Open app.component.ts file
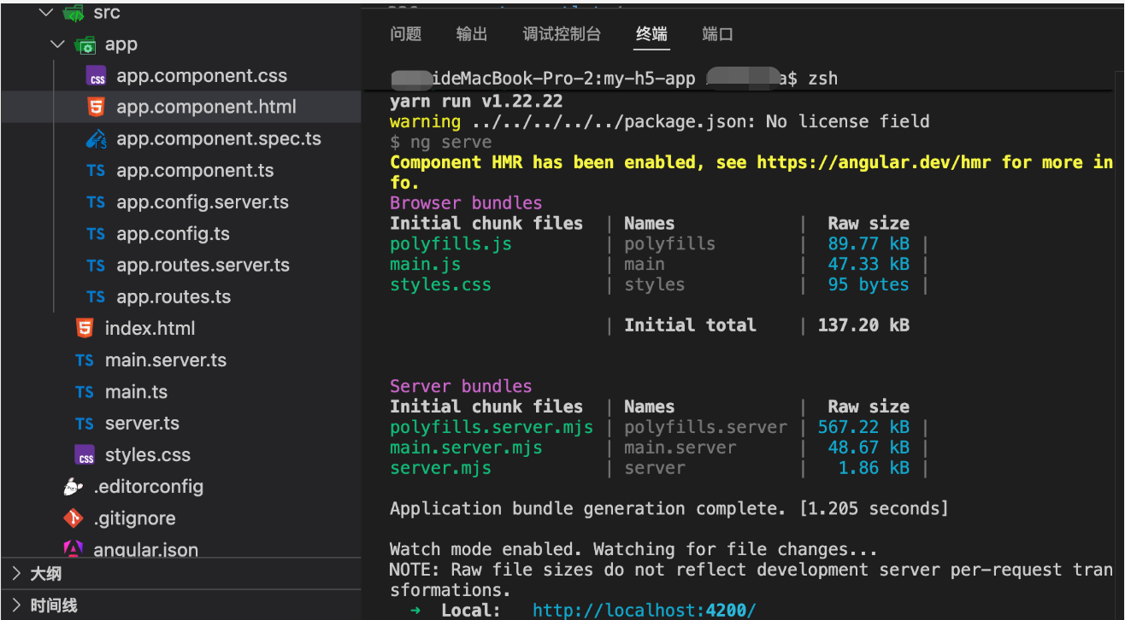 pyautogui.click(x=195, y=170)
